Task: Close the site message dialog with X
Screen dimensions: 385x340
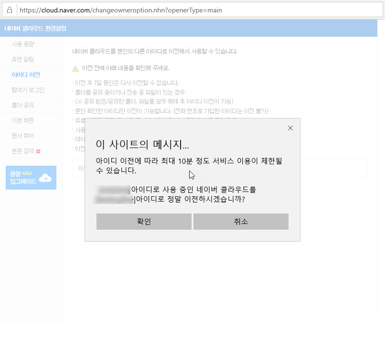Action: (x=290, y=128)
